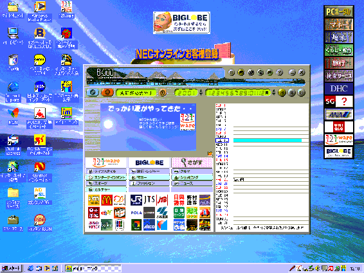Open the ショッピング category
The width and height of the screenshot is (364, 273).
pyautogui.click(x=192, y=177)
